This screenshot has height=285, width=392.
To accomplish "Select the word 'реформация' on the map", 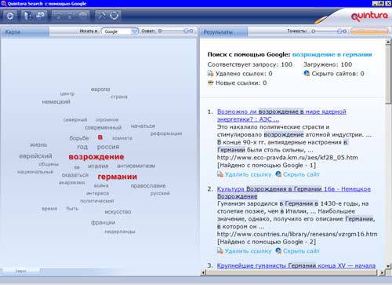I will coord(166,133).
